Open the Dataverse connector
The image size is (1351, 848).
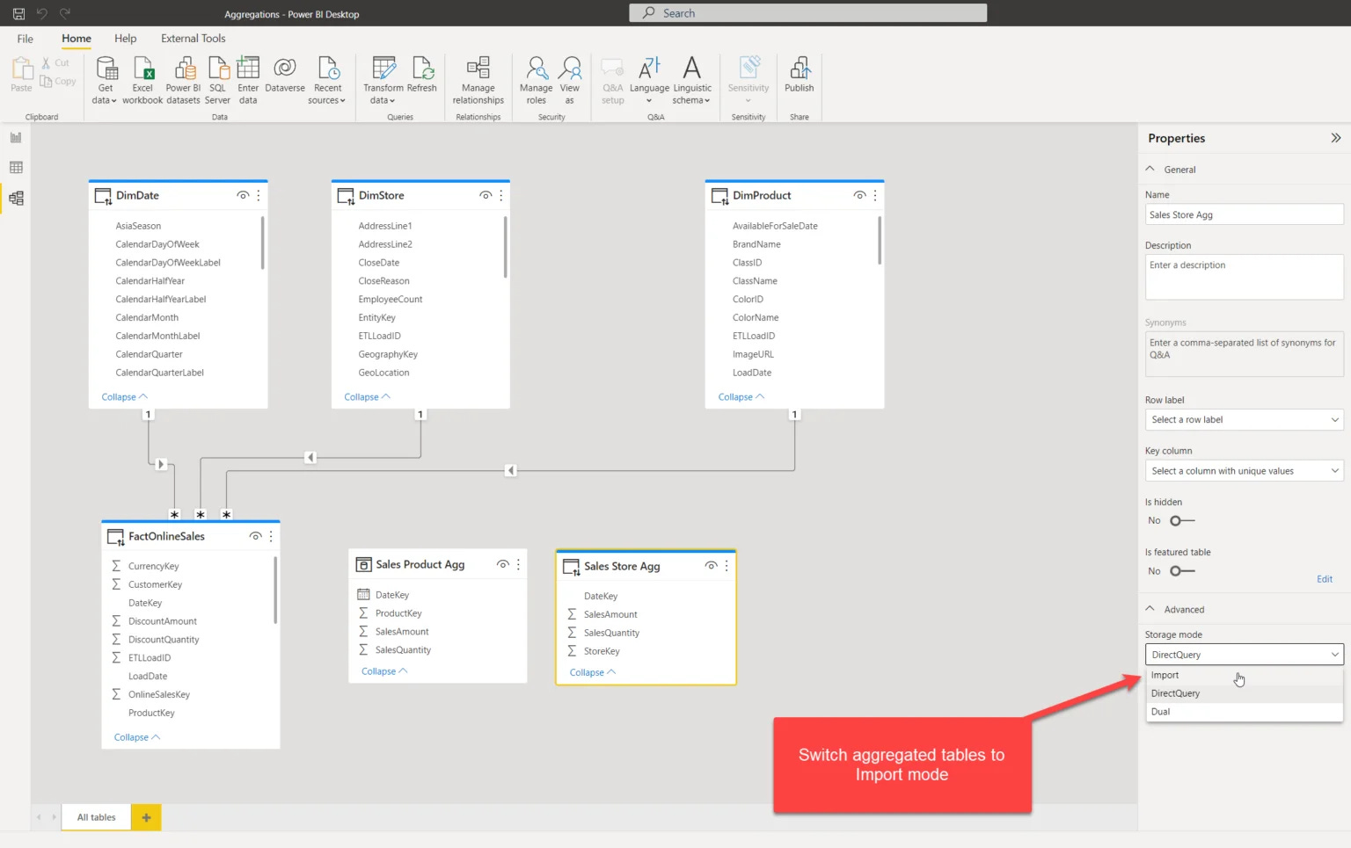click(x=285, y=75)
